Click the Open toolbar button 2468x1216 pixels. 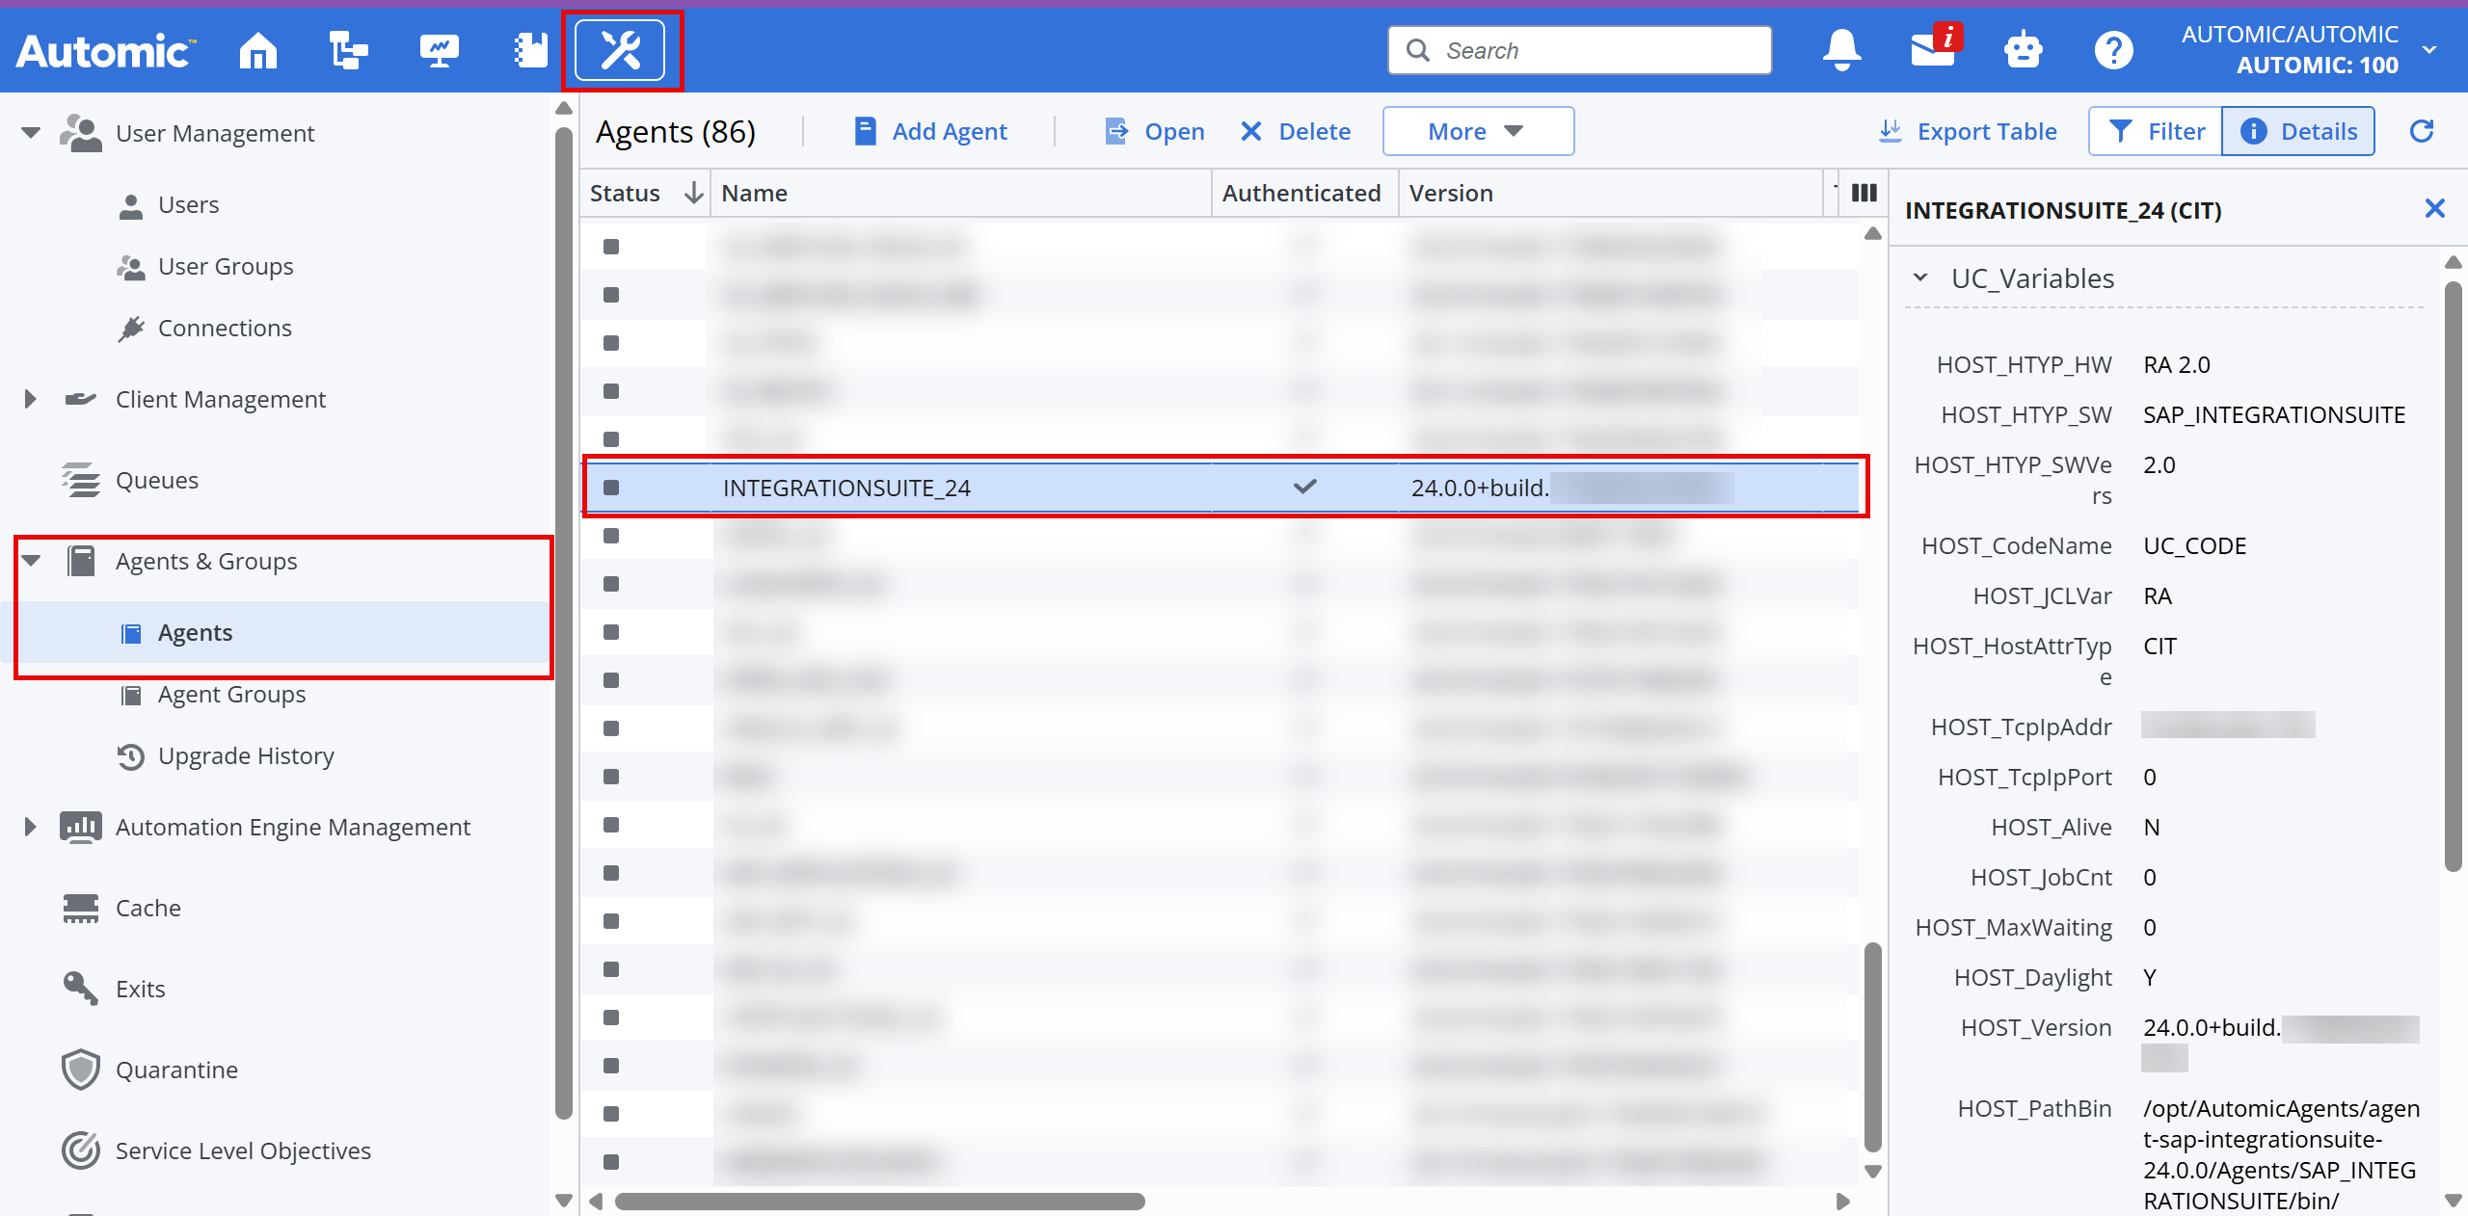(x=1155, y=131)
